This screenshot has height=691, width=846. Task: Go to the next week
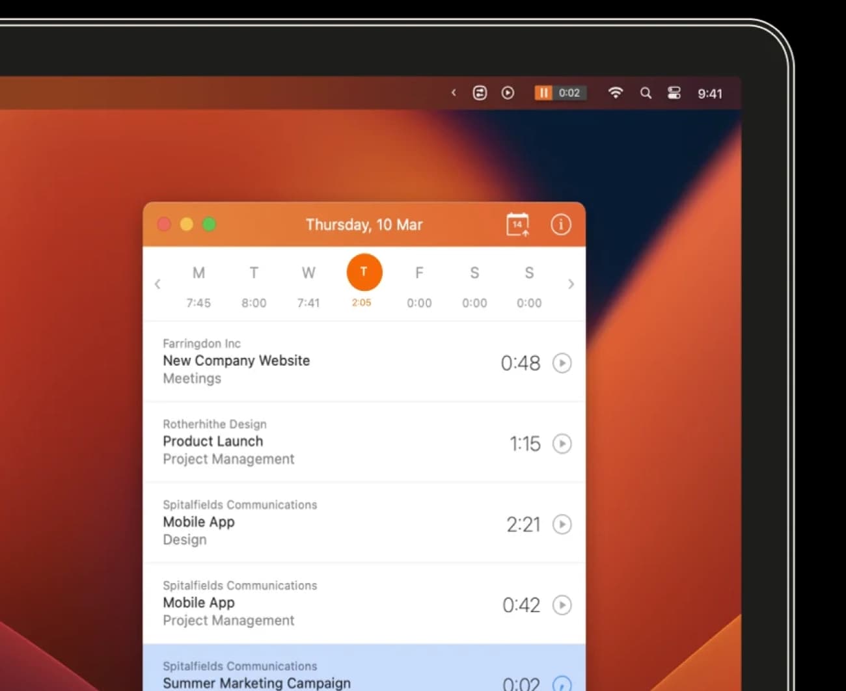coord(571,284)
